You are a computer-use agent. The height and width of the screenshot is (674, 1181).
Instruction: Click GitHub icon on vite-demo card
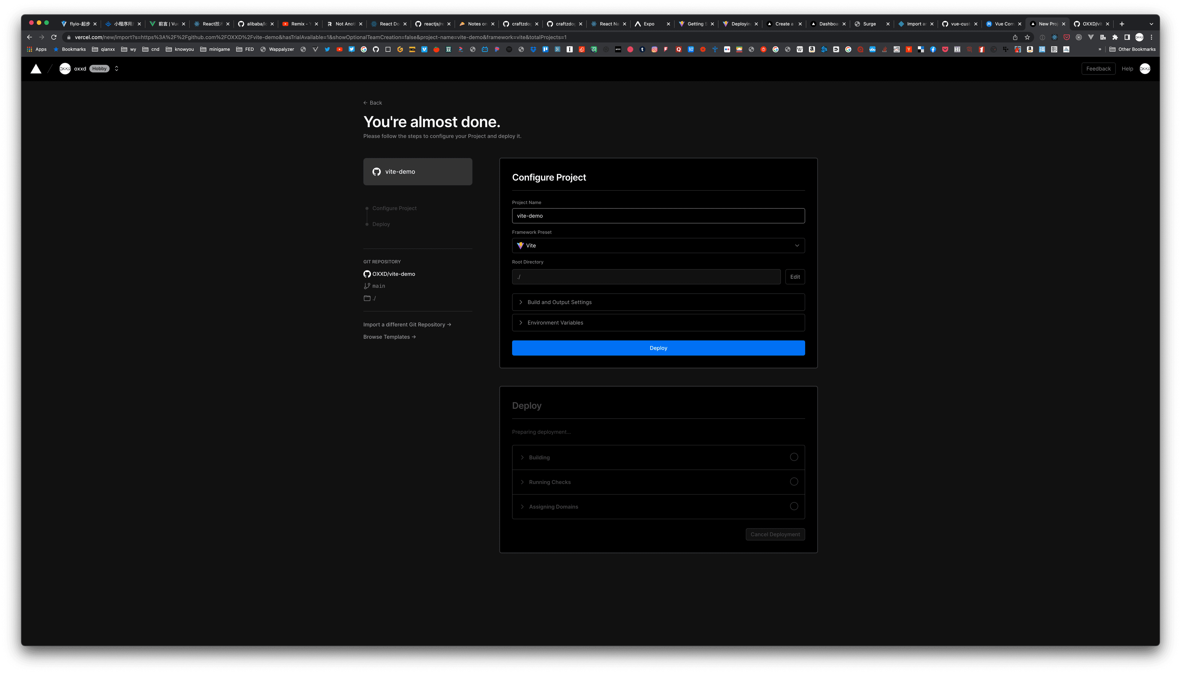[x=376, y=172]
